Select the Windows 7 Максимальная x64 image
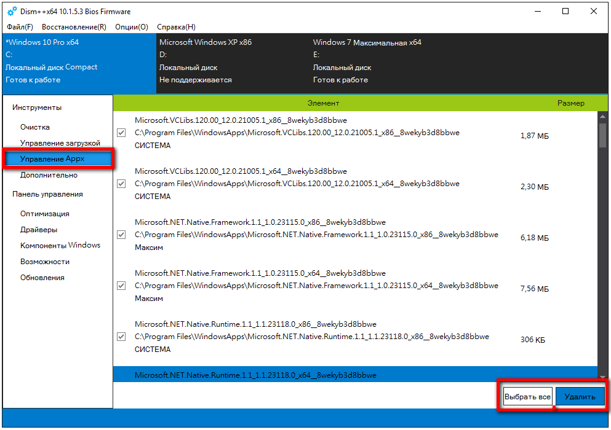This screenshot has height=430, width=611. click(x=367, y=61)
